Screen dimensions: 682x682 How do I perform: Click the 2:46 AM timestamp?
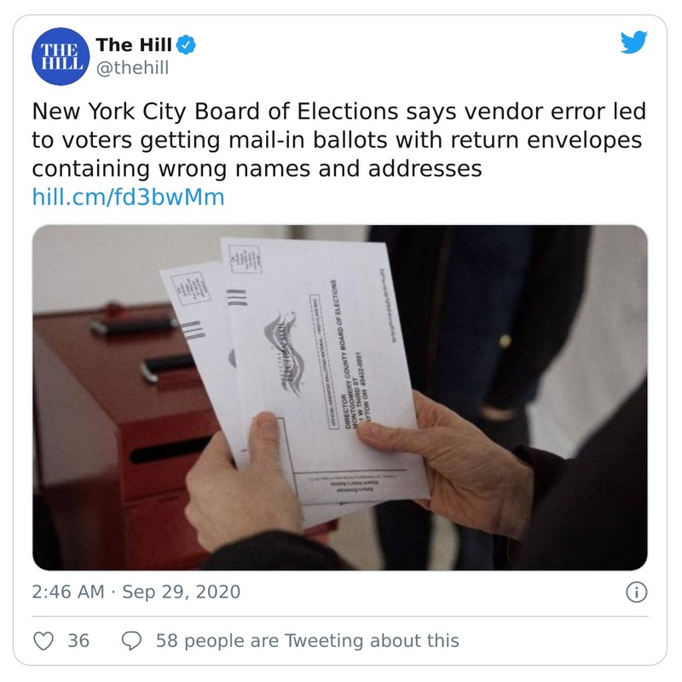point(68,592)
